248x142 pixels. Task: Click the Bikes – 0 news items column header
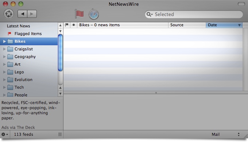[x=123, y=25]
